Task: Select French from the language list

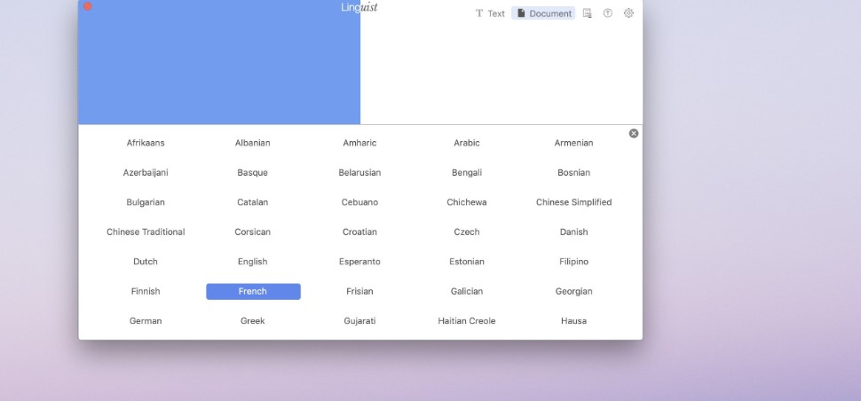Action: pyautogui.click(x=253, y=291)
